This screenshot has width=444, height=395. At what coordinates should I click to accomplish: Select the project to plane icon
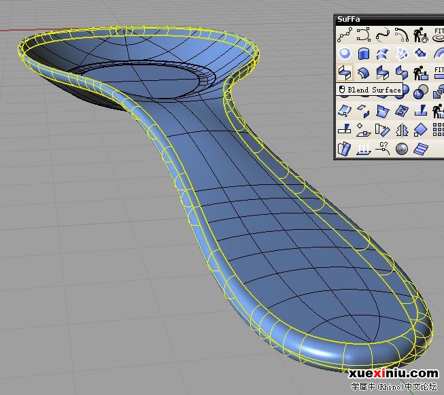pos(364,130)
